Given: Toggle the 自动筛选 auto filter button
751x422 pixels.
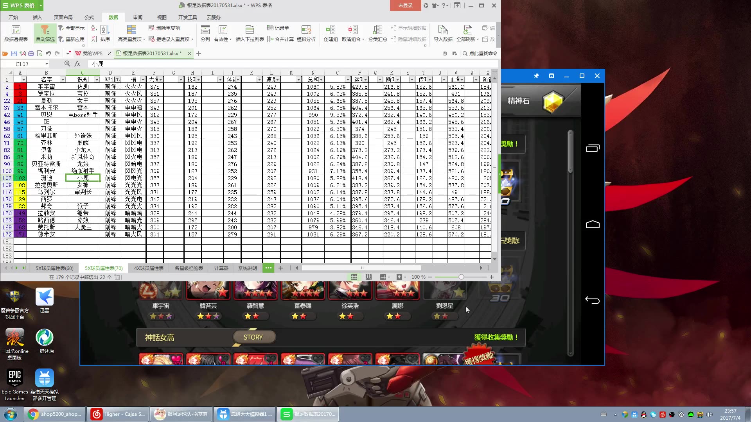Looking at the screenshot, I should tap(45, 33).
